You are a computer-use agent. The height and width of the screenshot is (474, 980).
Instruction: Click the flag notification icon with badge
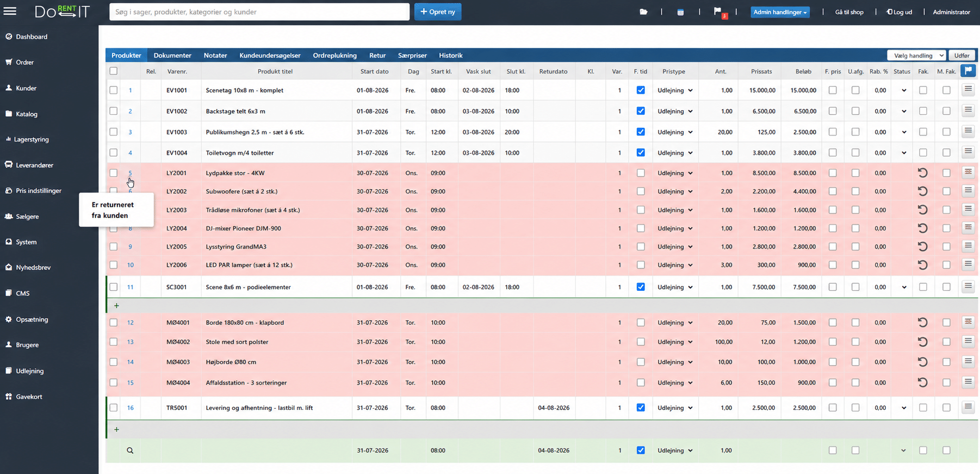point(719,12)
